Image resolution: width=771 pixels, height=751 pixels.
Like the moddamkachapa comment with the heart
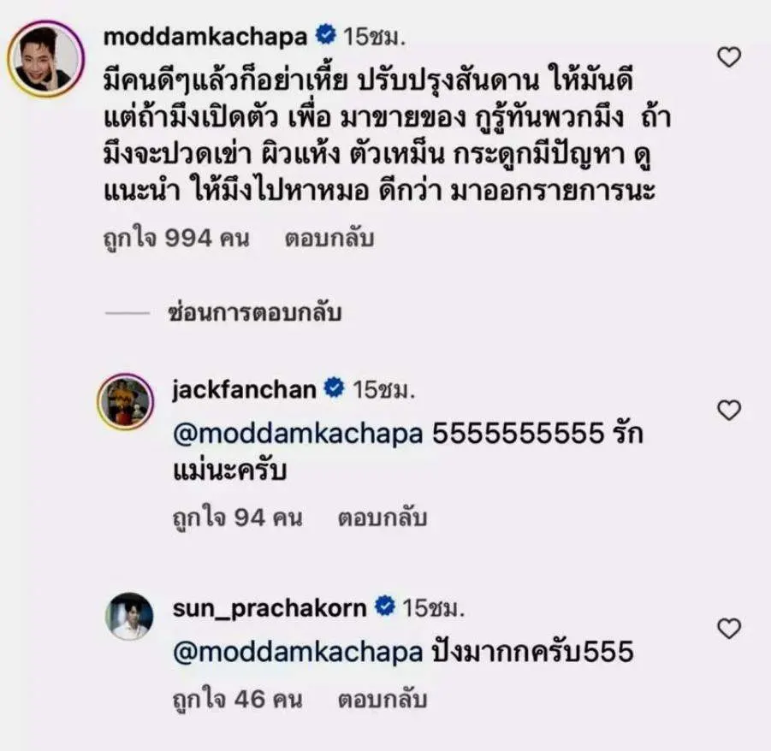point(729,57)
